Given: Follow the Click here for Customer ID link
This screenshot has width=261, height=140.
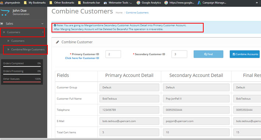Looking at the screenshot, I should [82, 58].
